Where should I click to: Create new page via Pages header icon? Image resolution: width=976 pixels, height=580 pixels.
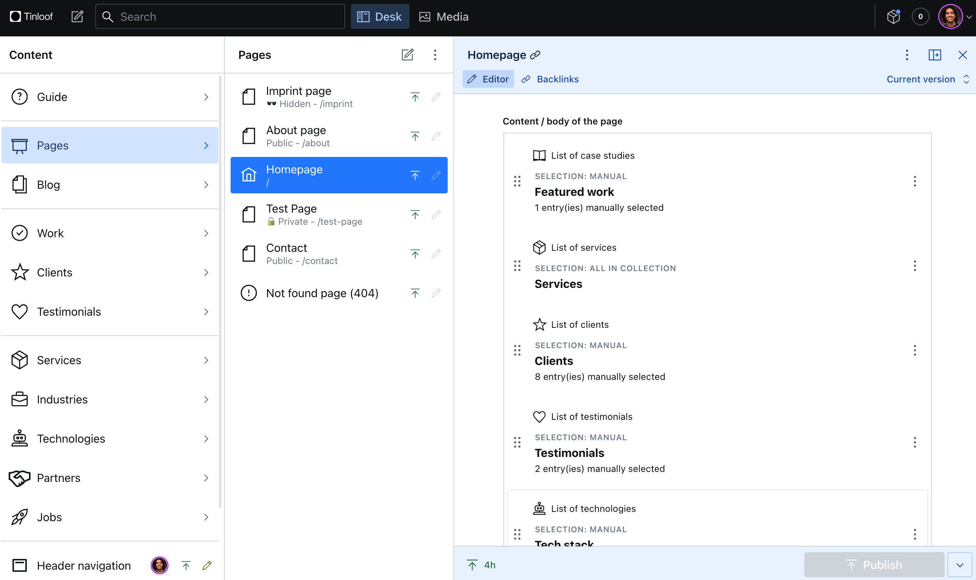[x=407, y=55]
